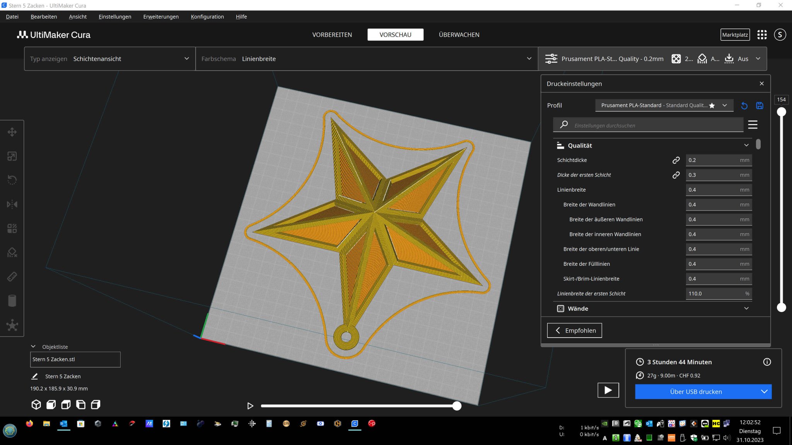Toggle link icon for Dicke der ersten Schicht

676,175
